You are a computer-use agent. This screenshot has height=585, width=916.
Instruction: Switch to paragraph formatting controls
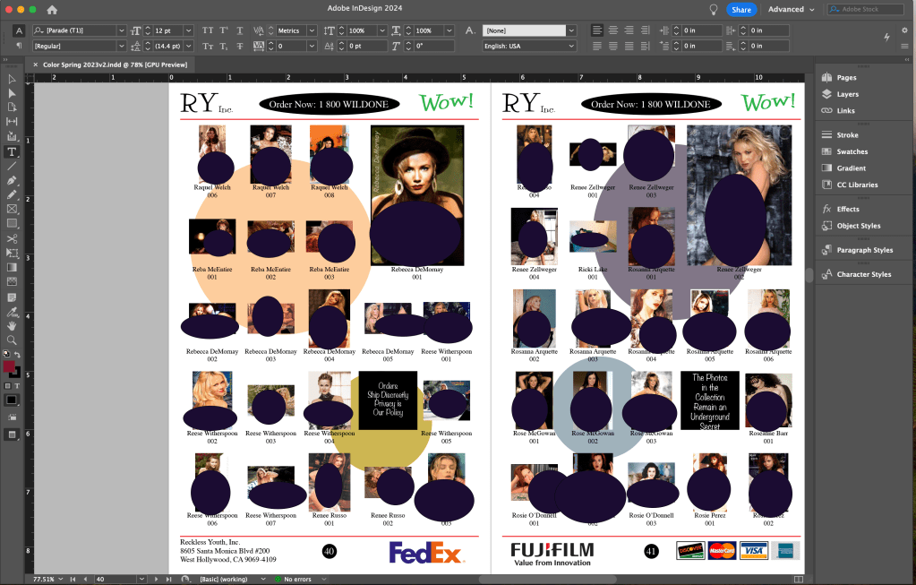click(x=19, y=45)
